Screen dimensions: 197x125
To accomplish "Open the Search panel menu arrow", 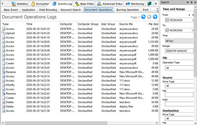I will coord(188,2).
